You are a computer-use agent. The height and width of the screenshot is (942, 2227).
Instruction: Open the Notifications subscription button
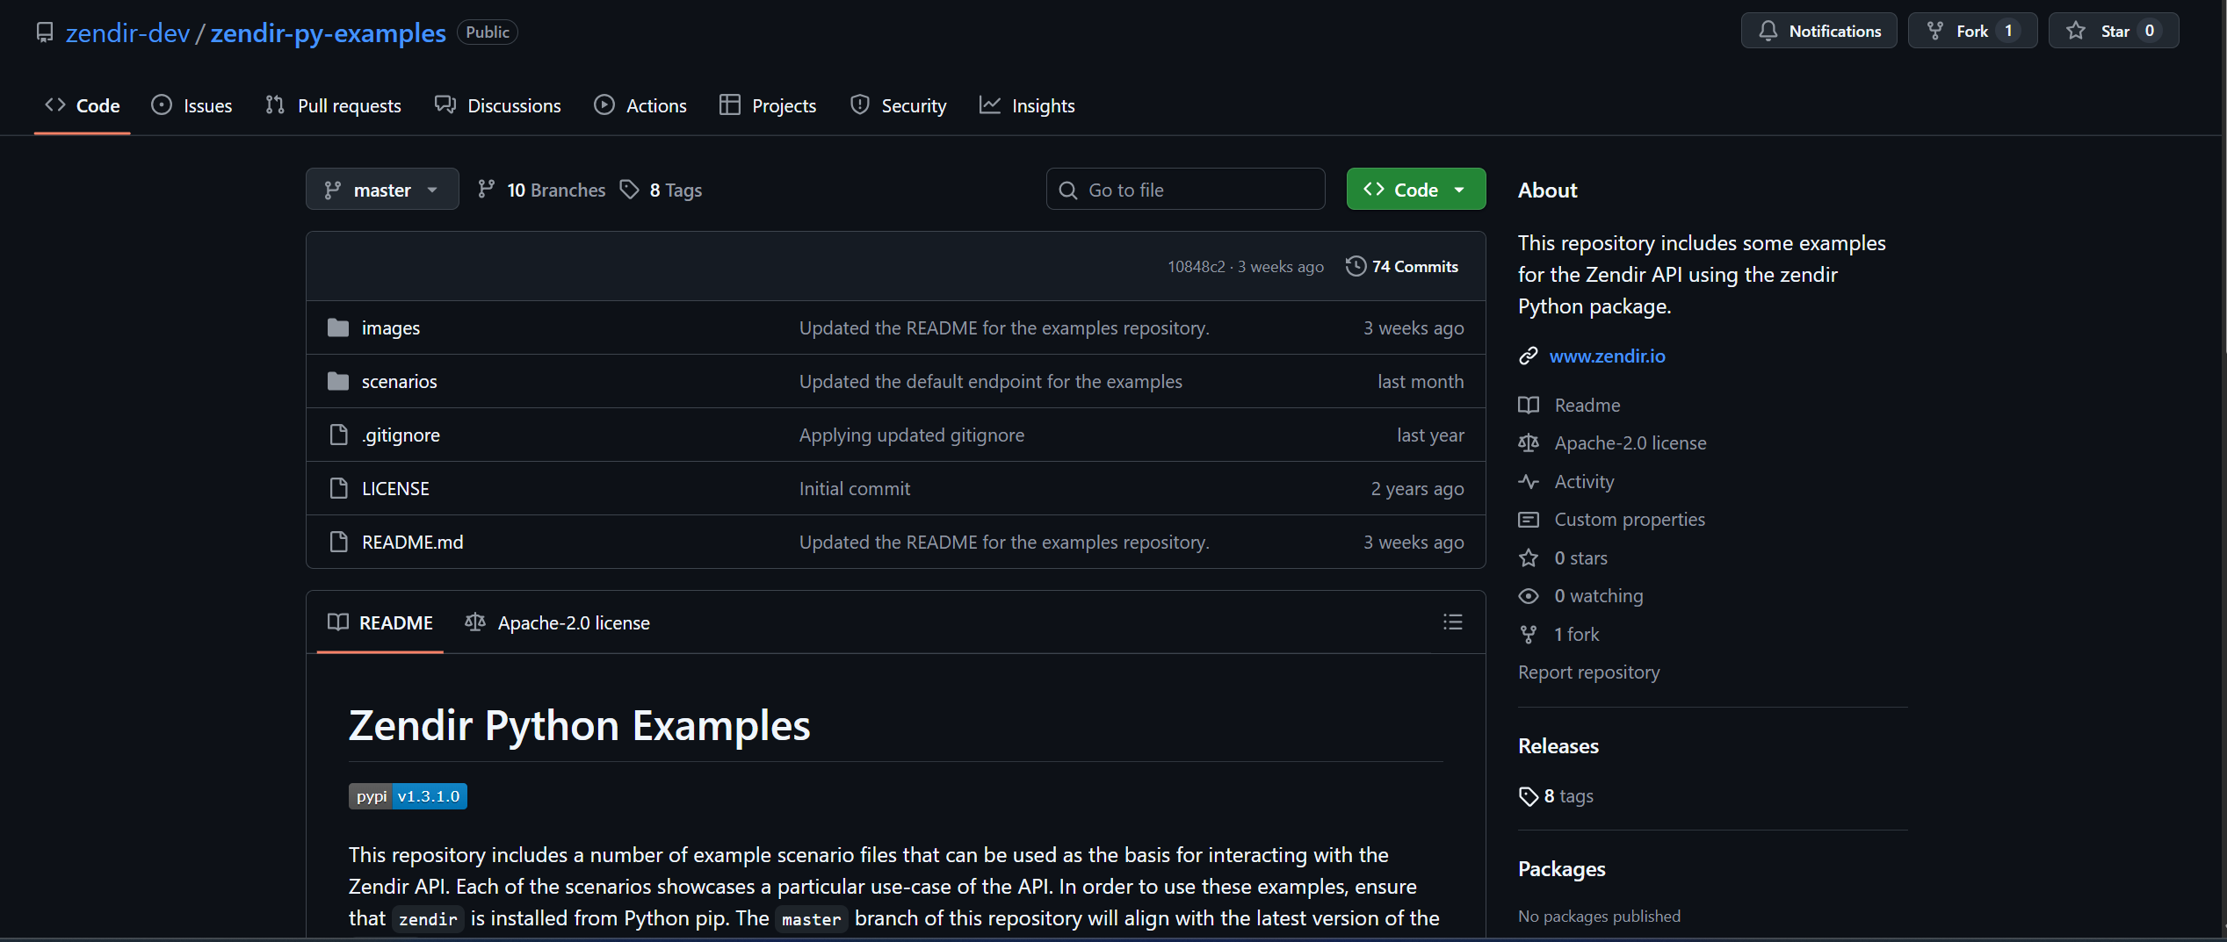point(1818,32)
